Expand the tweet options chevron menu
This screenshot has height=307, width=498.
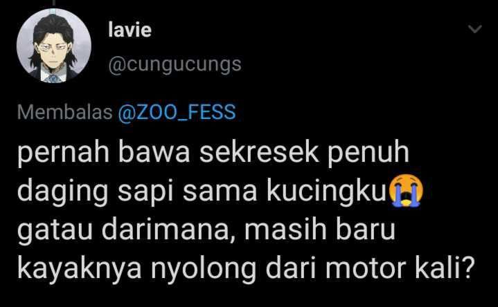coord(475,29)
